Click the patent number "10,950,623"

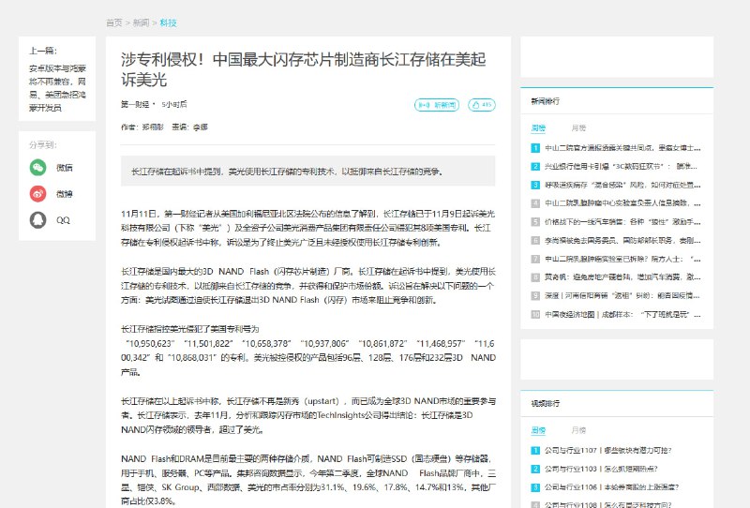tap(150, 343)
